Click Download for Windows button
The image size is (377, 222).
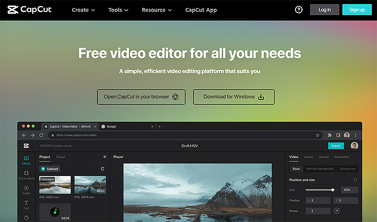point(234,97)
